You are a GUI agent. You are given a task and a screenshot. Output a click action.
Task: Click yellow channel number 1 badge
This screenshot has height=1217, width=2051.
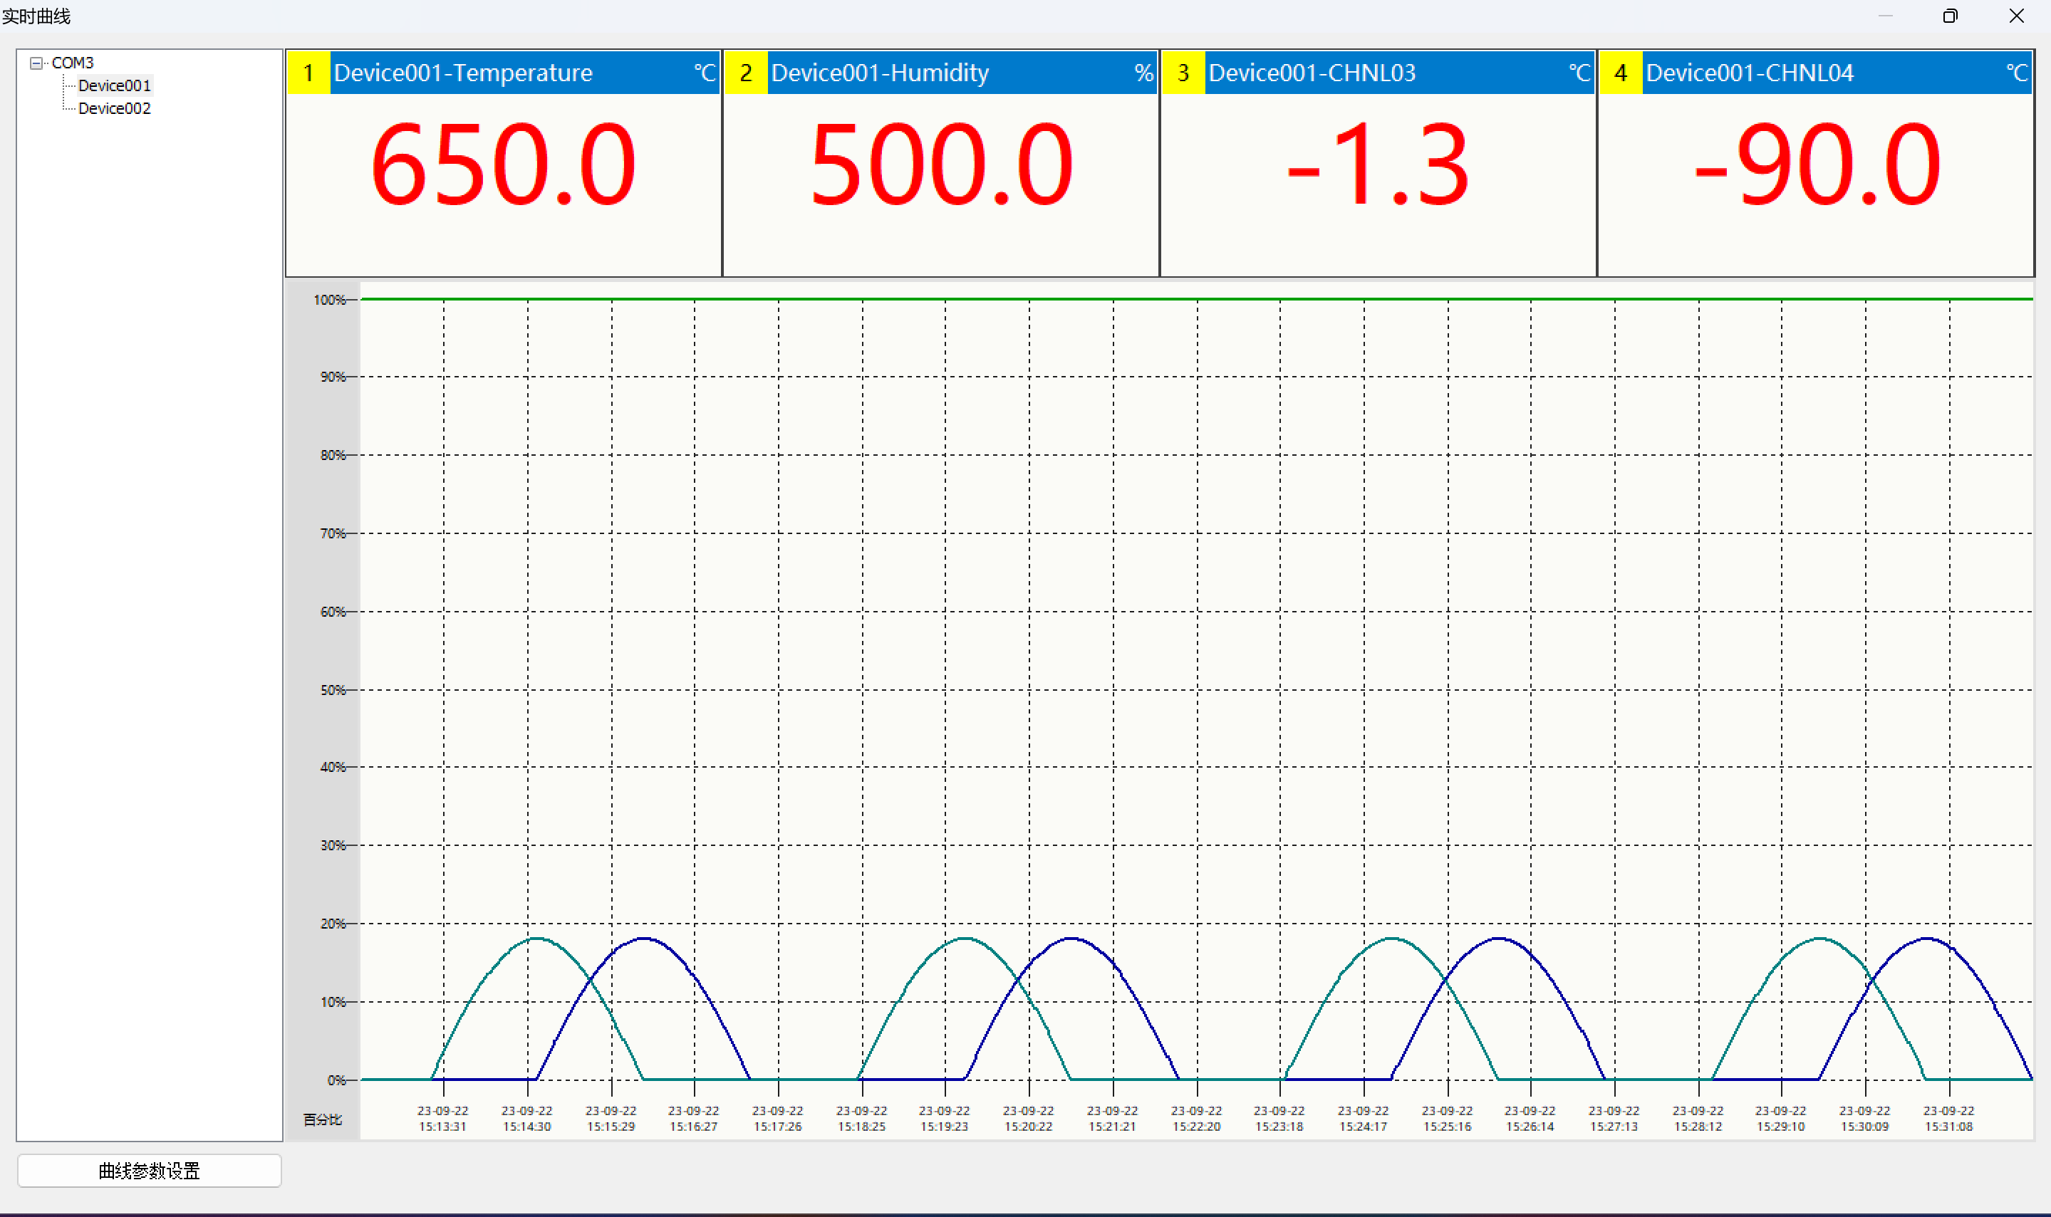click(308, 73)
